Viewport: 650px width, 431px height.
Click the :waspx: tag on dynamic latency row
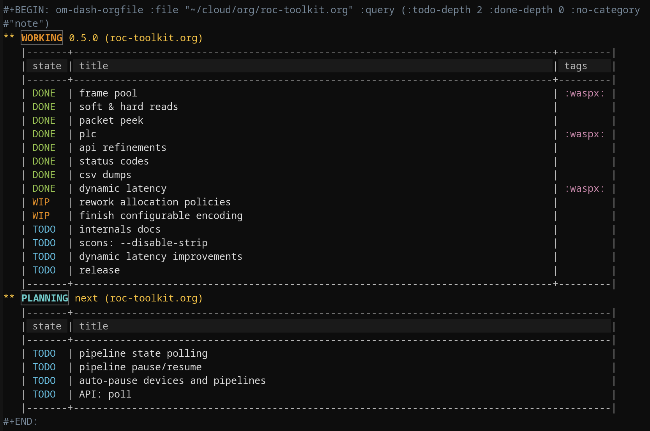(x=585, y=188)
